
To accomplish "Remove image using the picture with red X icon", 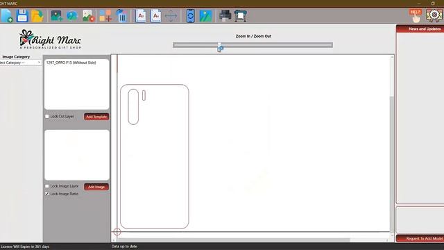I will click(x=88, y=15).
